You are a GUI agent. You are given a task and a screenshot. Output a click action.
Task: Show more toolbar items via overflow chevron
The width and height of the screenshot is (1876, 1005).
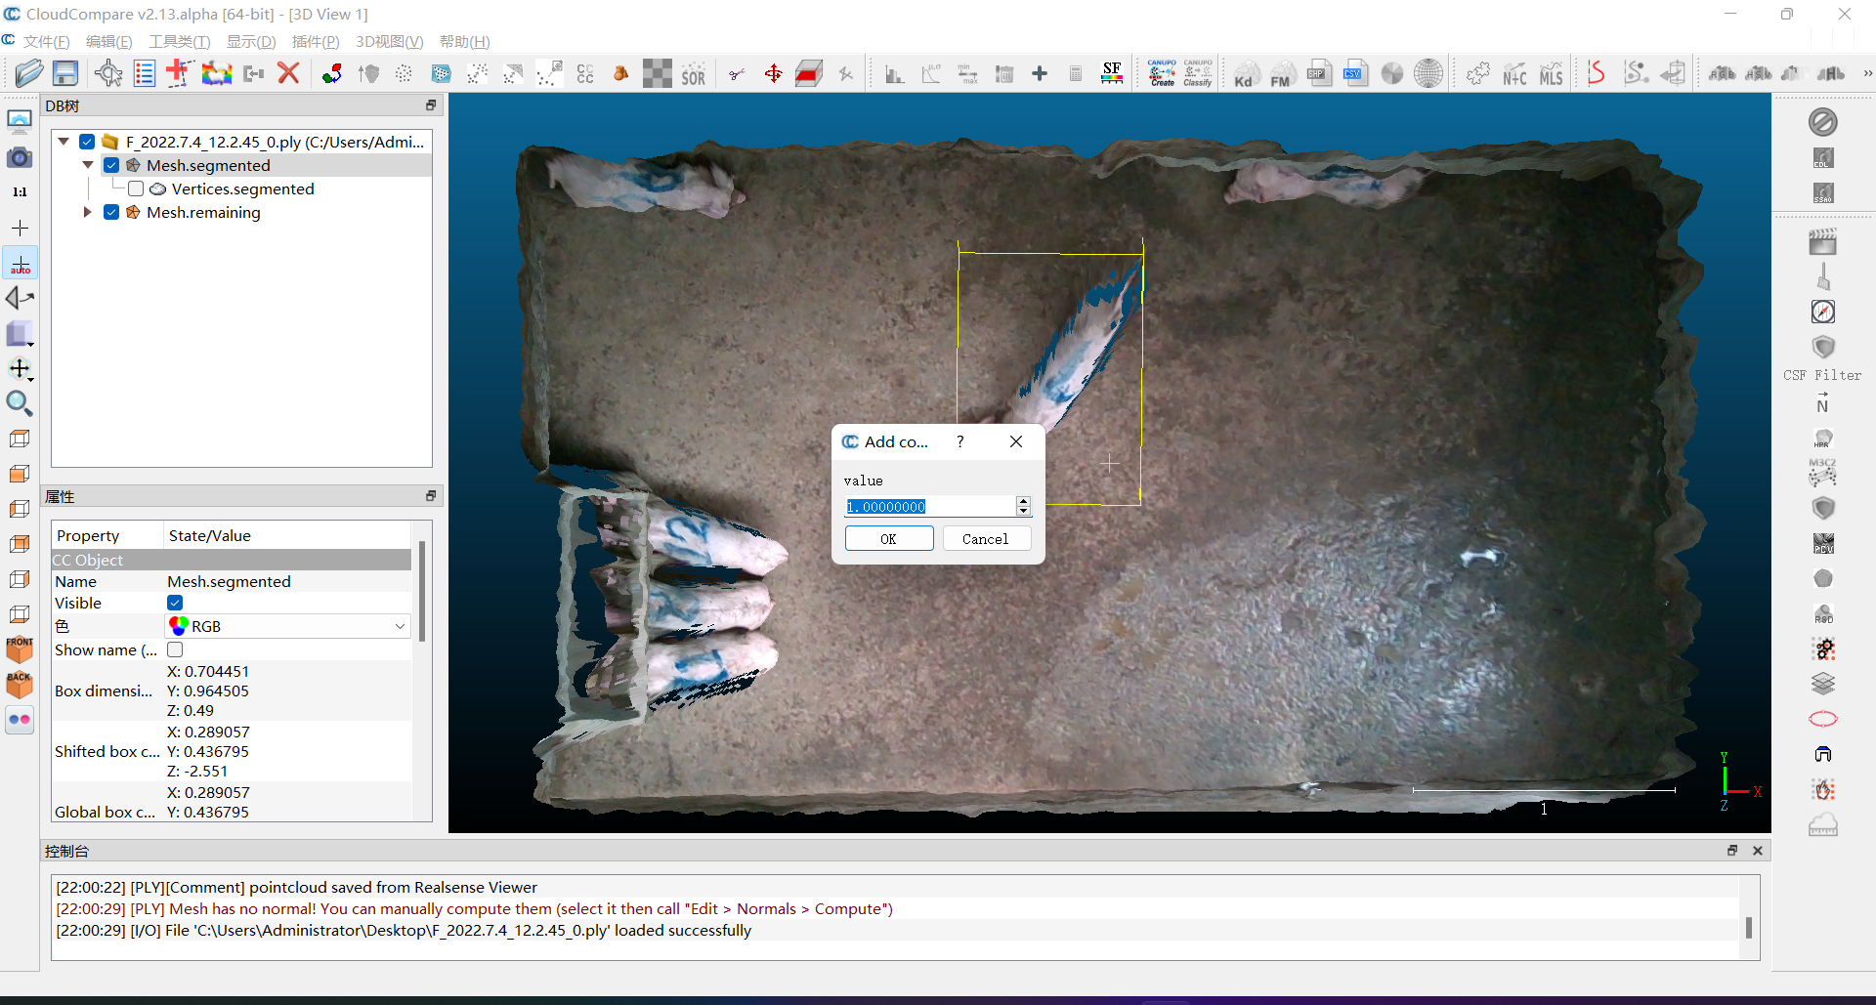pos(1867,74)
